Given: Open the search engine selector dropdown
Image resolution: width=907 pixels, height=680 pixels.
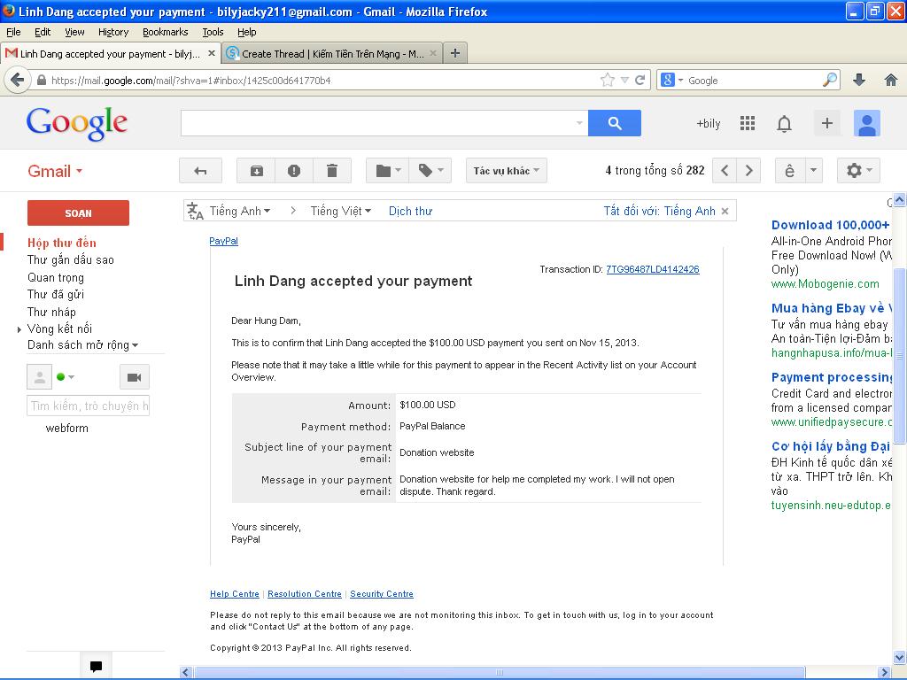Looking at the screenshot, I should [673, 80].
